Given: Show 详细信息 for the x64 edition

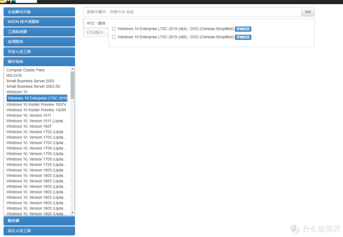Looking at the screenshot, I should coord(243,29).
